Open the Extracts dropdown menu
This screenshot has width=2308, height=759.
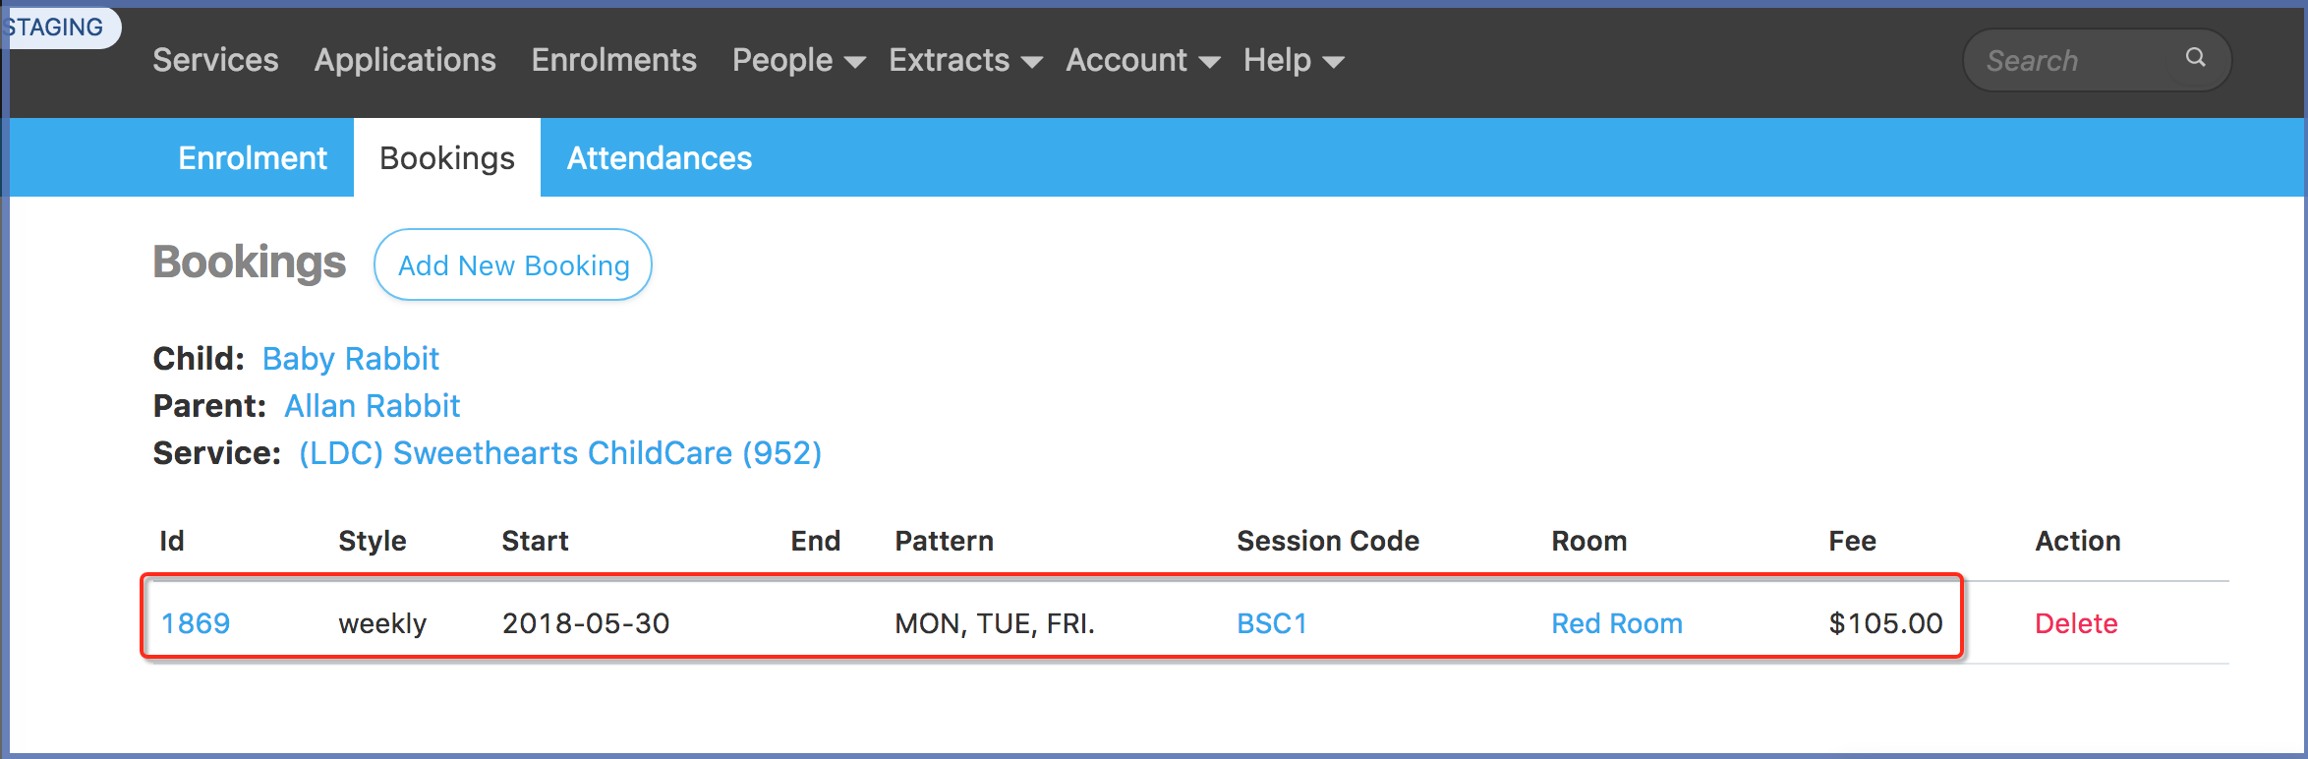[x=964, y=60]
